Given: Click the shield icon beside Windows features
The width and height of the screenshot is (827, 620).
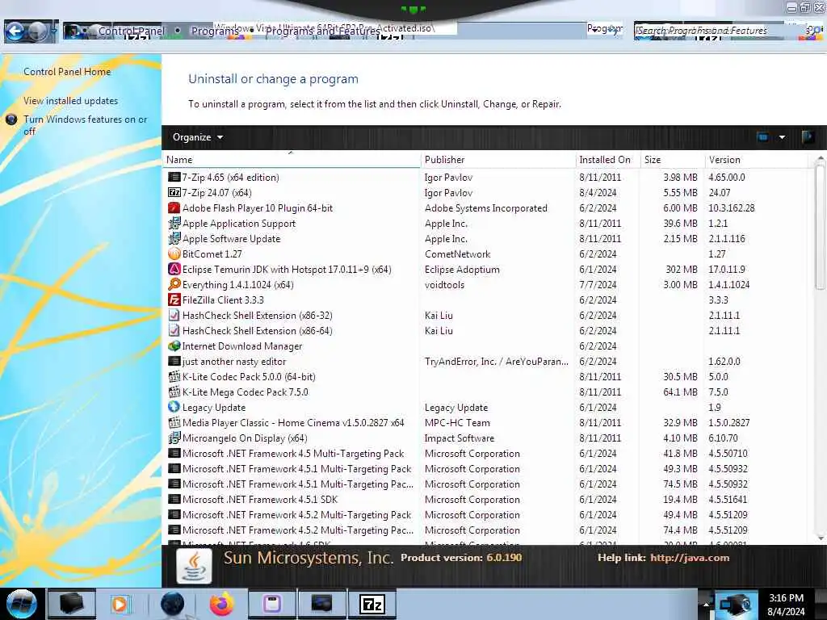Looking at the screenshot, I should click(x=11, y=119).
